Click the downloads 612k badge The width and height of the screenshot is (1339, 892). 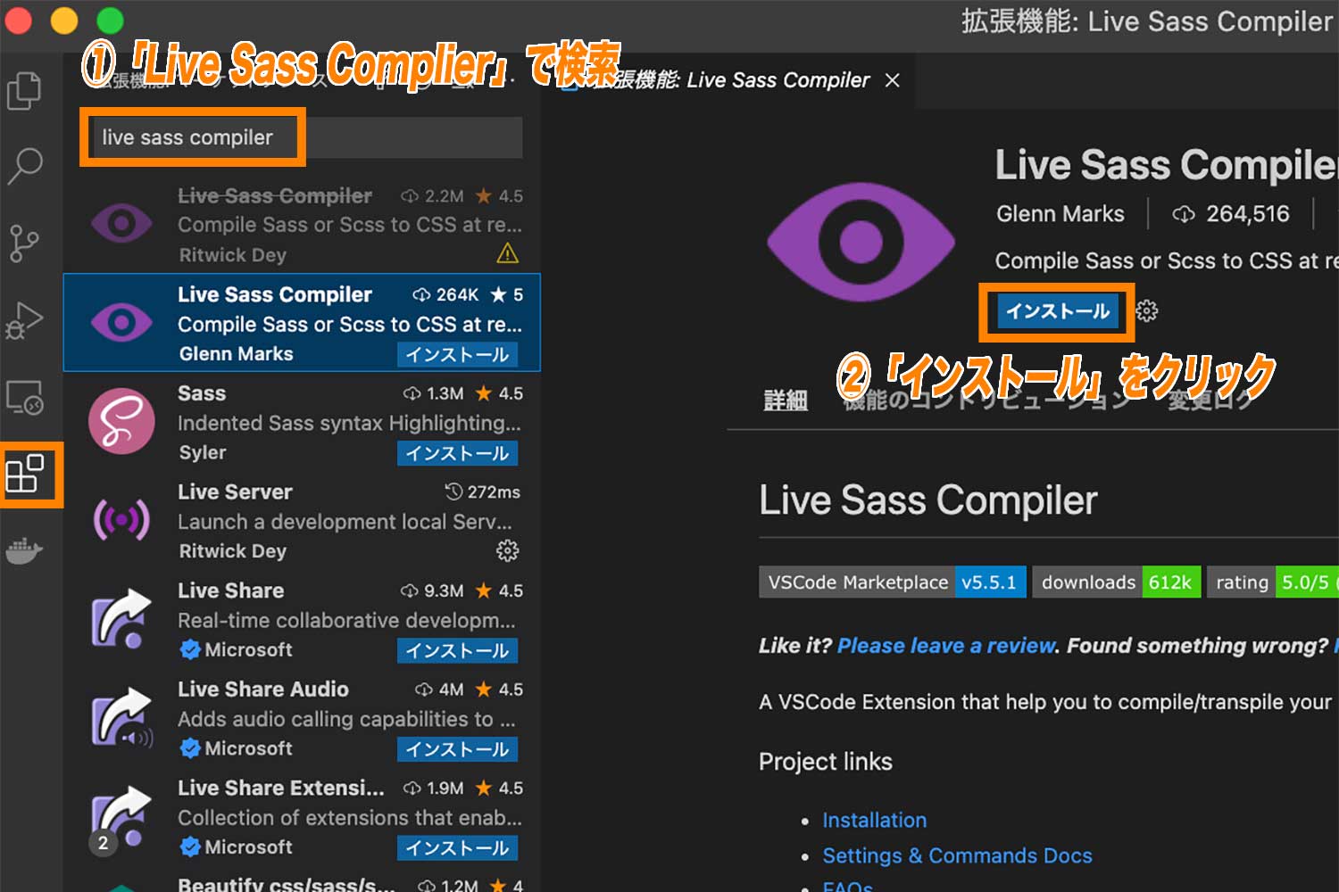(x=1117, y=582)
